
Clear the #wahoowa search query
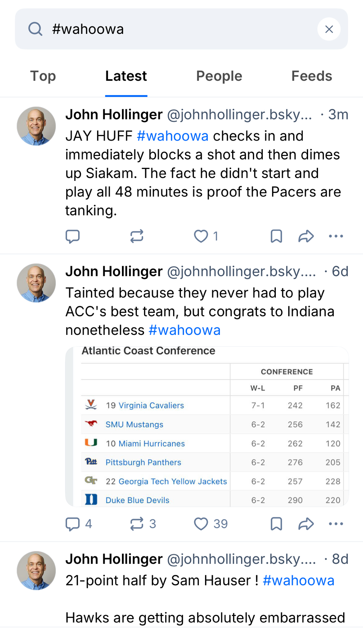pyautogui.click(x=329, y=29)
